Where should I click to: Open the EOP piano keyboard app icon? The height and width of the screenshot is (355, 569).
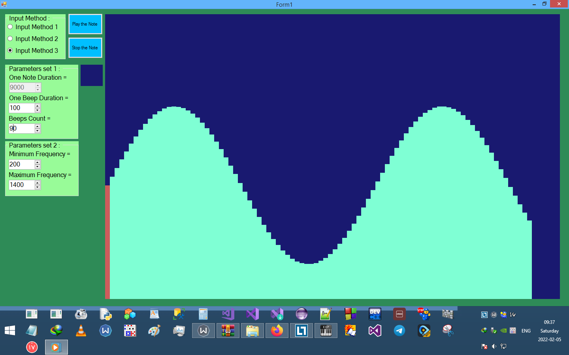pyautogui.click(x=326, y=331)
